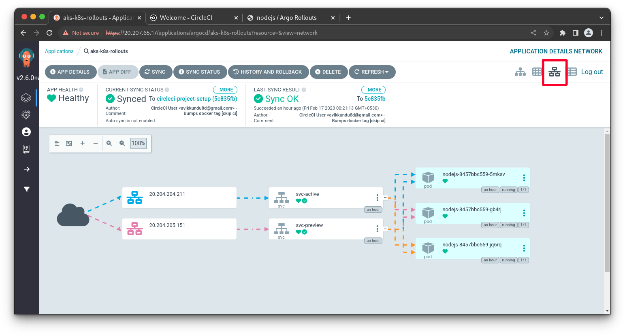Viewport: 625px width, 335px height.
Task: Switch to the list view icon
Action: pyautogui.click(x=572, y=72)
